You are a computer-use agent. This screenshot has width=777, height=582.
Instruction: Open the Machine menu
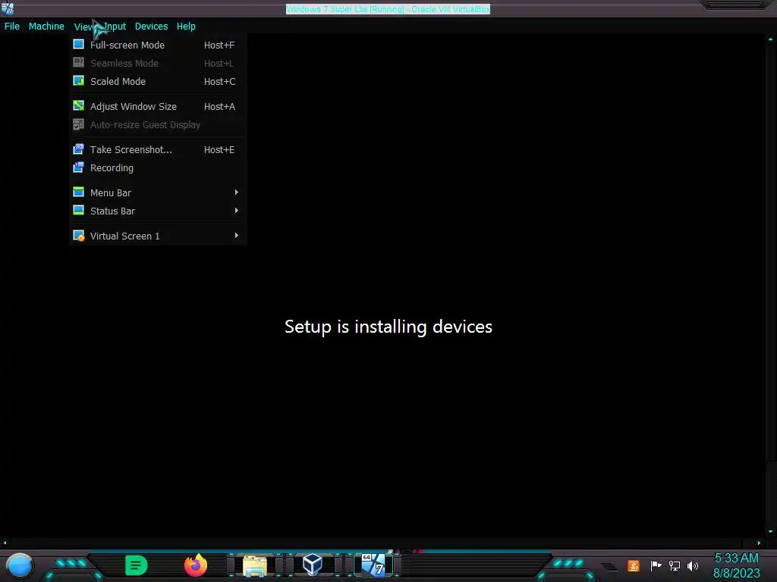tap(46, 27)
